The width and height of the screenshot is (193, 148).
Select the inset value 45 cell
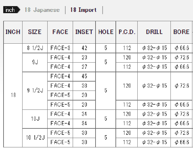(x=84, y=76)
